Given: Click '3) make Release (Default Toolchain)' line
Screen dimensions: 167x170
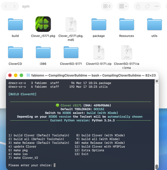Looking at the screenshot, I should click(39, 143).
